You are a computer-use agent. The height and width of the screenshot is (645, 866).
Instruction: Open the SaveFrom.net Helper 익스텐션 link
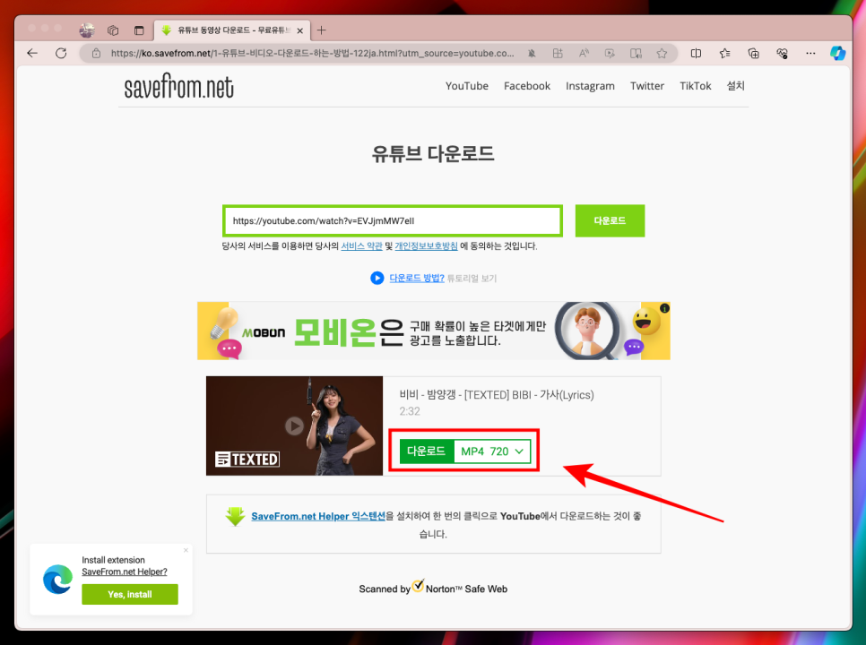click(318, 516)
